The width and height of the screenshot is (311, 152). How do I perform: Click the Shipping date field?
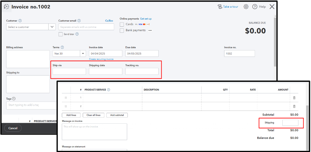point(106,71)
